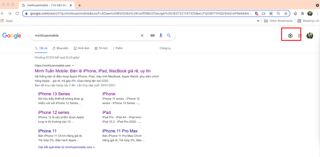Open the iPad sitelink
Viewport: 320px width, 157px height.
click(x=106, y=113)
